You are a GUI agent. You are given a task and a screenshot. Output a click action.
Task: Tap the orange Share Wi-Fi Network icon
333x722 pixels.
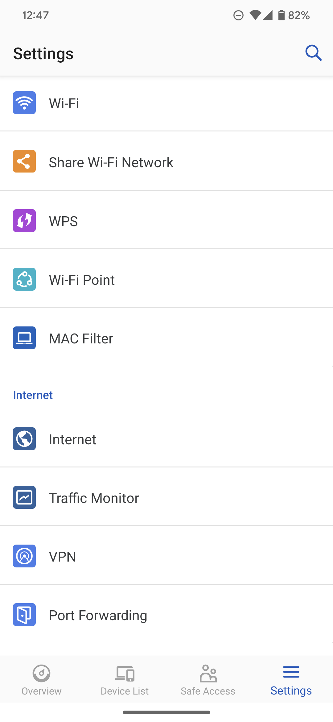coord(24,161)
